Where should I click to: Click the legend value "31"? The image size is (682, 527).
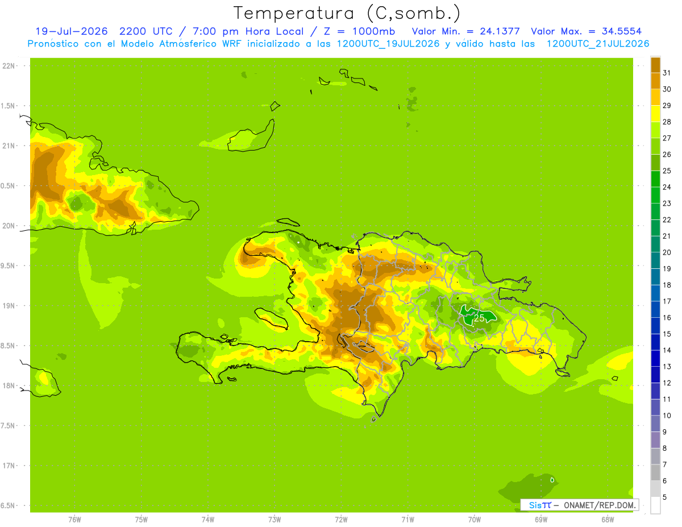point(667,72)
